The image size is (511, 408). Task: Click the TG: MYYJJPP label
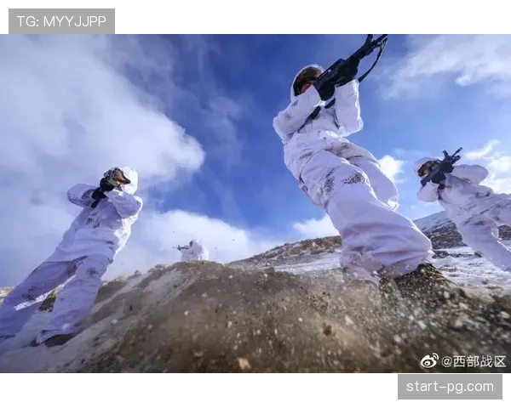(x=61, y=21)
